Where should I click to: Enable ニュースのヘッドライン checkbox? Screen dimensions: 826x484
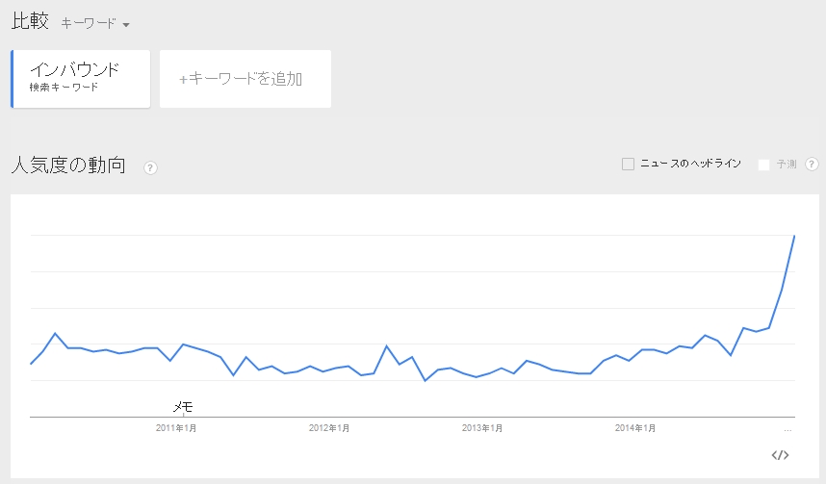coord(628,165)
